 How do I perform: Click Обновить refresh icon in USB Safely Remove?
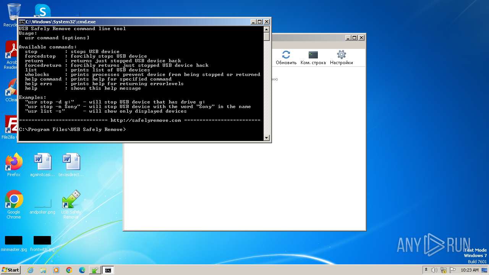(x=286, y=57)
